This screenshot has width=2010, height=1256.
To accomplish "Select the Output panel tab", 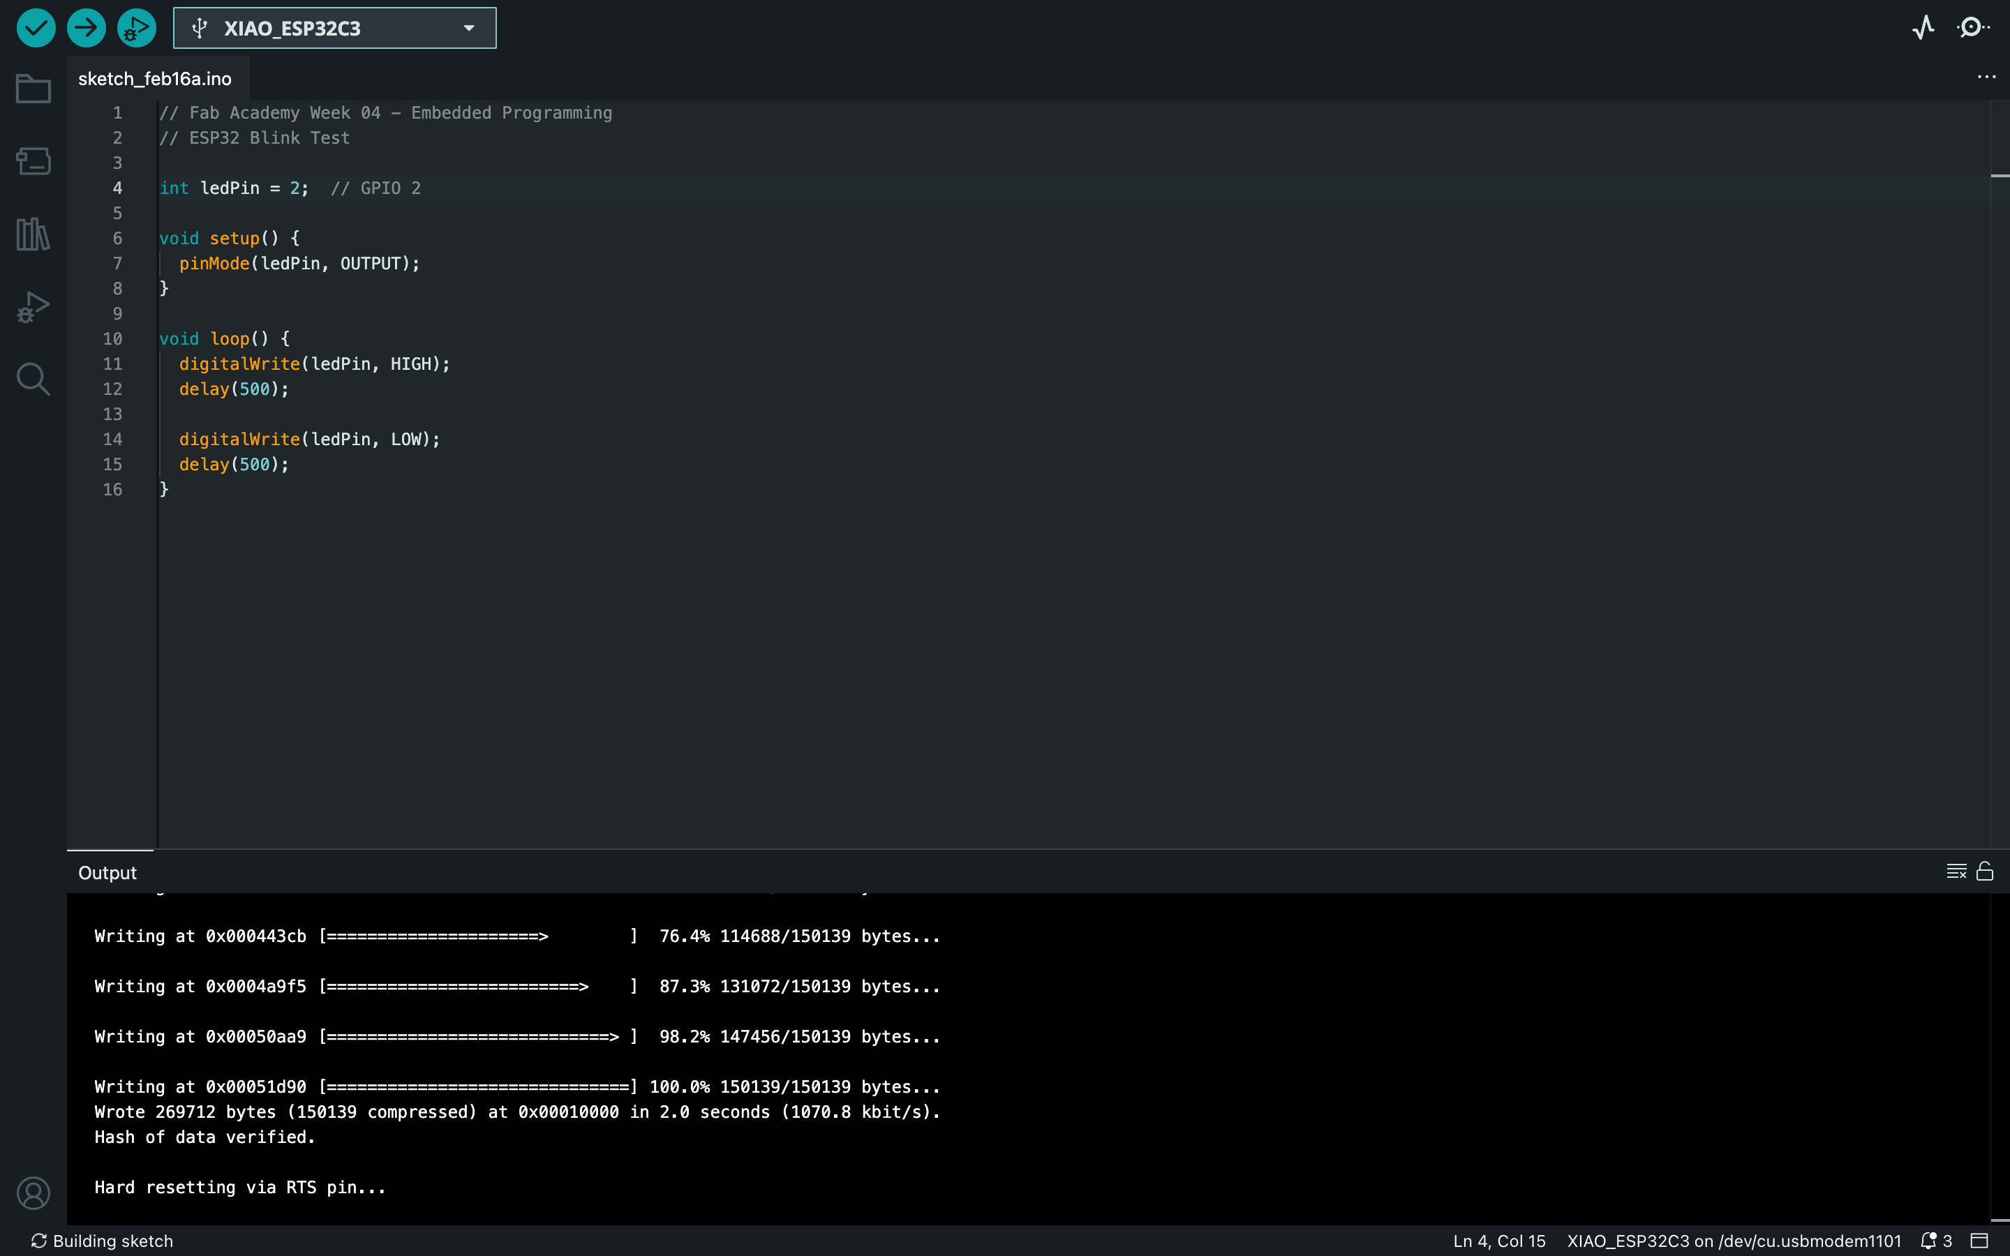I will pyautogui.click(x=107, y=873).
